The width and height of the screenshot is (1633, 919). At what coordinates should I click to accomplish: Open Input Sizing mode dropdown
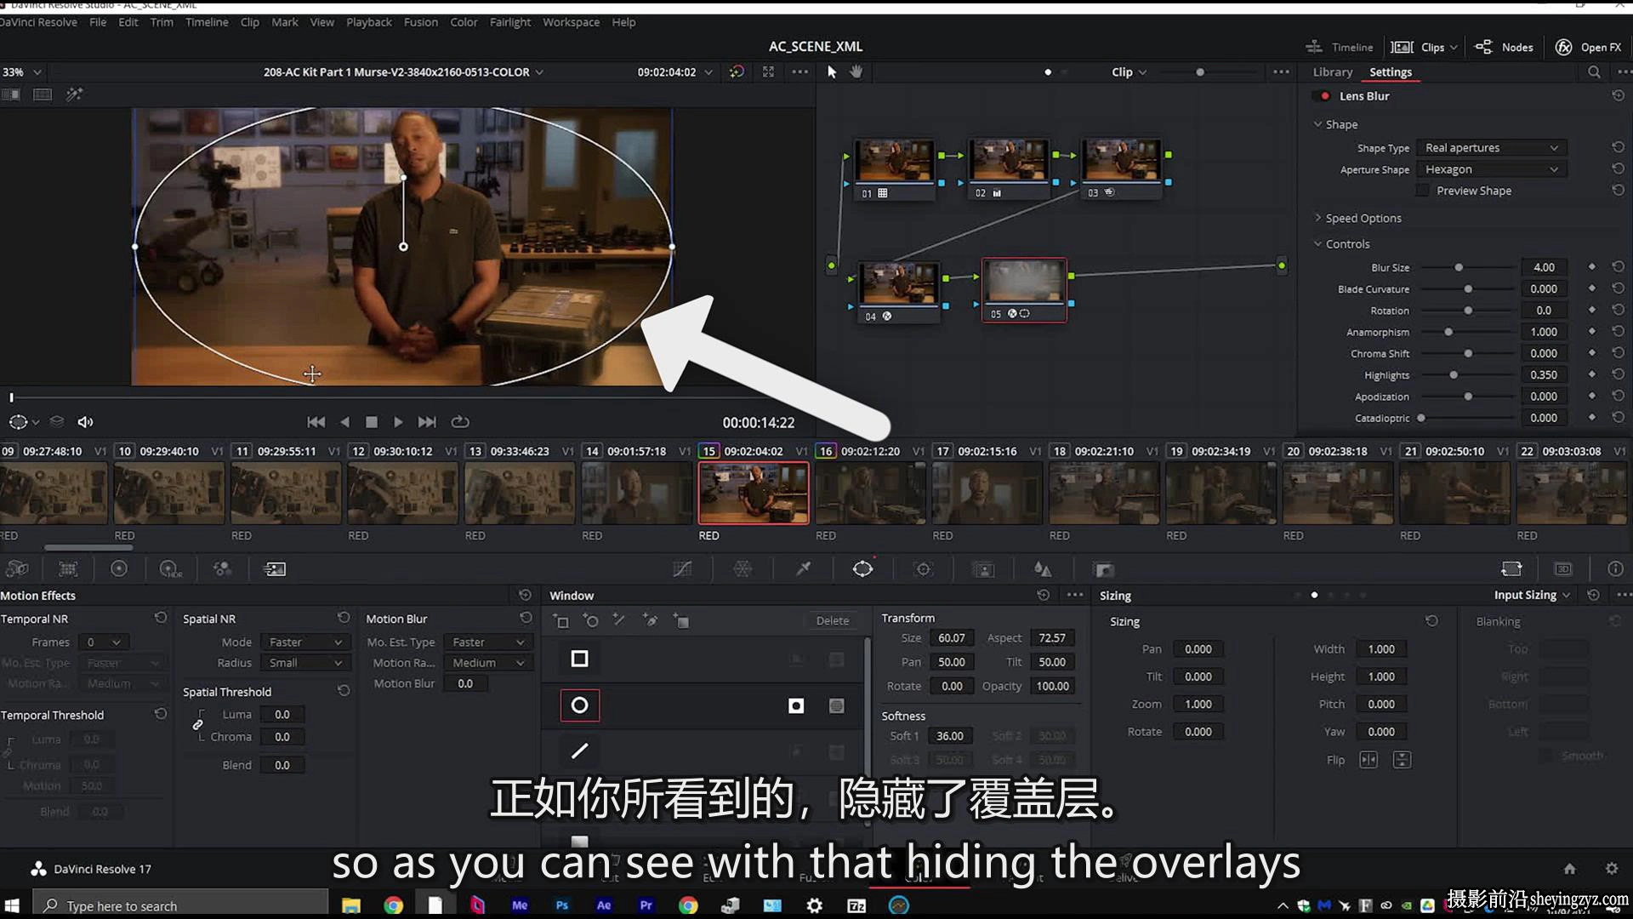pos(1532,595)
